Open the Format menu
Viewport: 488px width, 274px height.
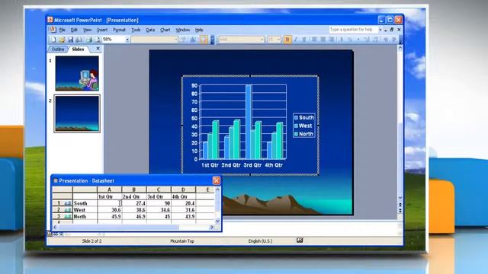coord(119,30)
